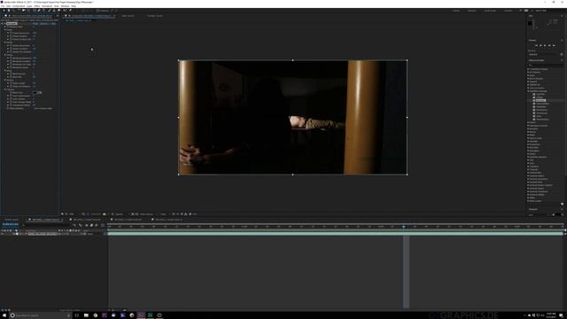The height and width of the screenshot is (319, 567).
Task: Expand Audio effects category
Action: coord(529,75)
